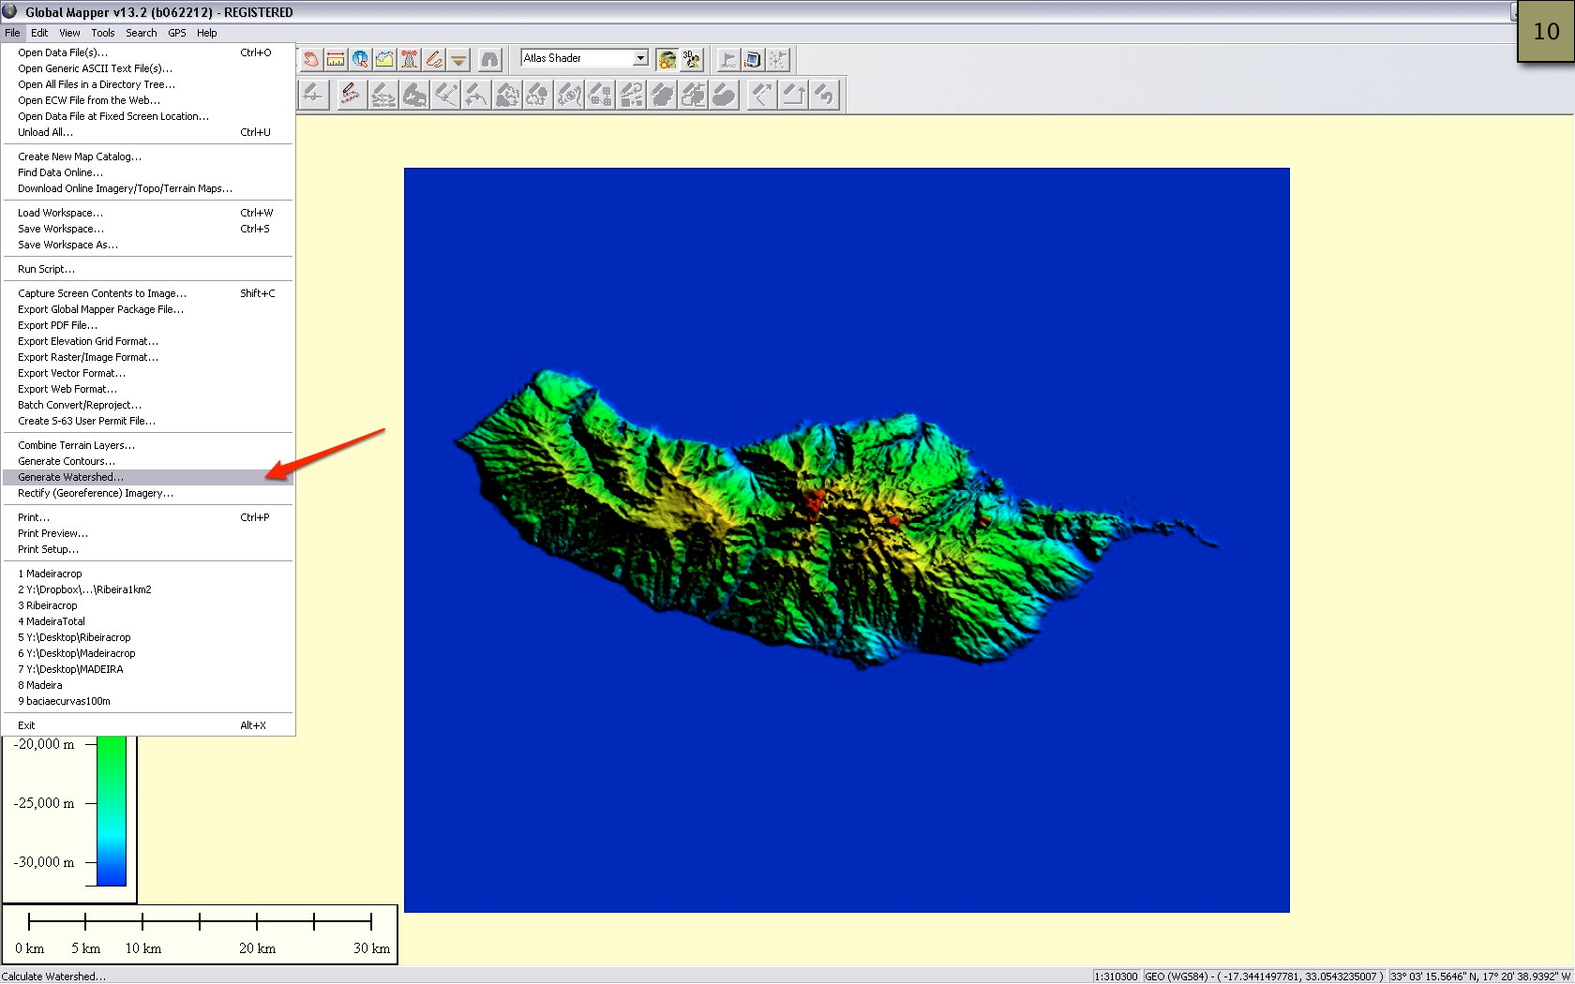
Task: Open the Feature Info tool
Action: pyautogui.click(x=360, y=58)
